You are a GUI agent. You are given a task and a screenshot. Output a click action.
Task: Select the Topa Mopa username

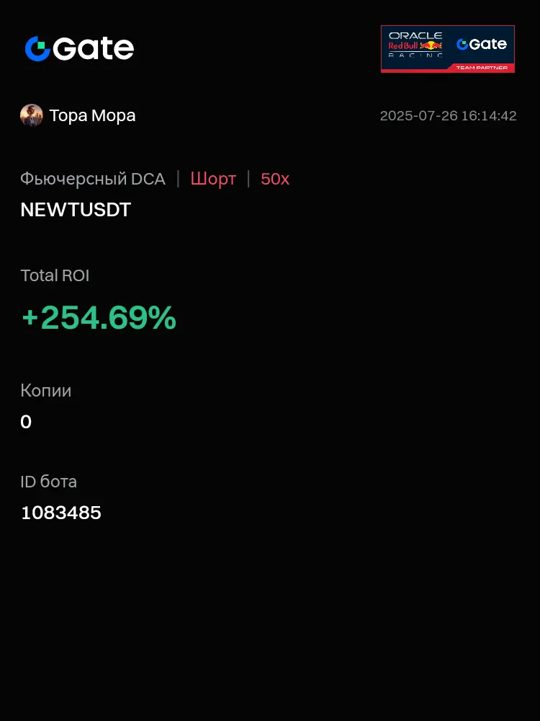pyautogui.click(x=92, y=115)
